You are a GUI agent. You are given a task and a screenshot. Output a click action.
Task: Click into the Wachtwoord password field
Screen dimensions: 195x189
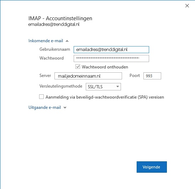[x=111, y=59]
